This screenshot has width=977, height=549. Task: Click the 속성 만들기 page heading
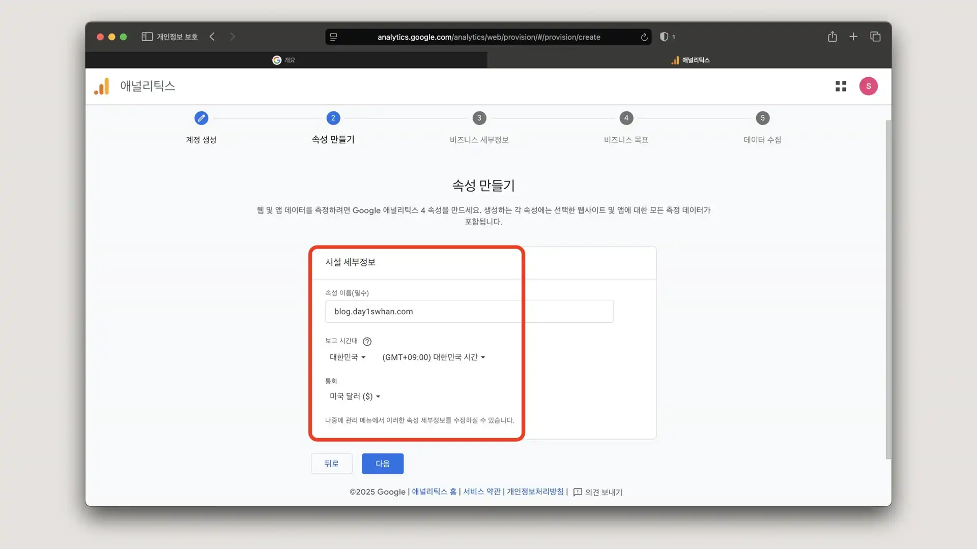tap(483, 186)
